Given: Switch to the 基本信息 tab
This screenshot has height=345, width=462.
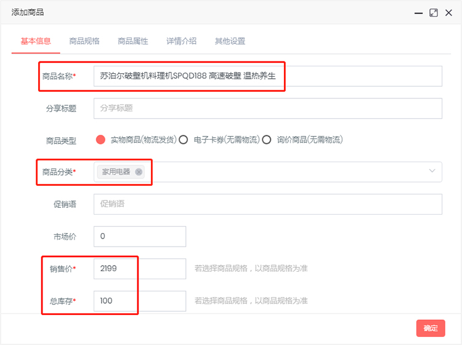Looking at the screenshot, I should pos(36,41).
